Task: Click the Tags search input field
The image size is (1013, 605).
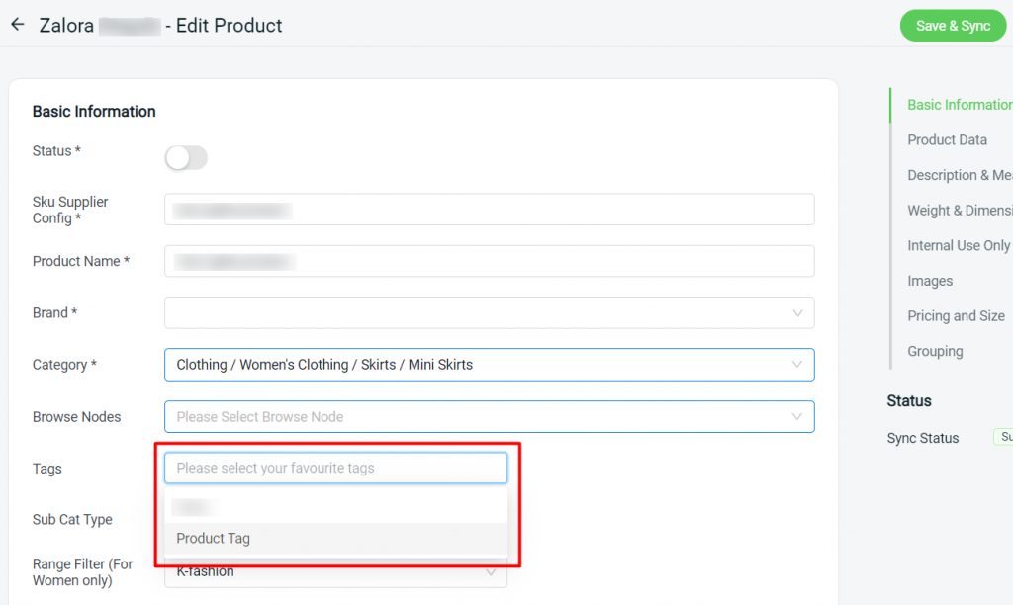Action: coord(335,468)
